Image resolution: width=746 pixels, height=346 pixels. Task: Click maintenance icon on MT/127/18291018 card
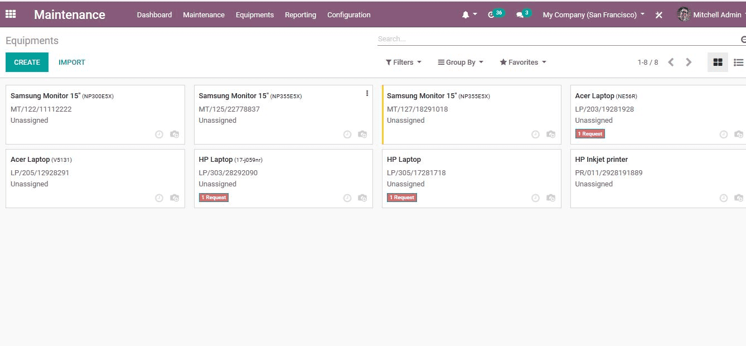coord(551,134)
